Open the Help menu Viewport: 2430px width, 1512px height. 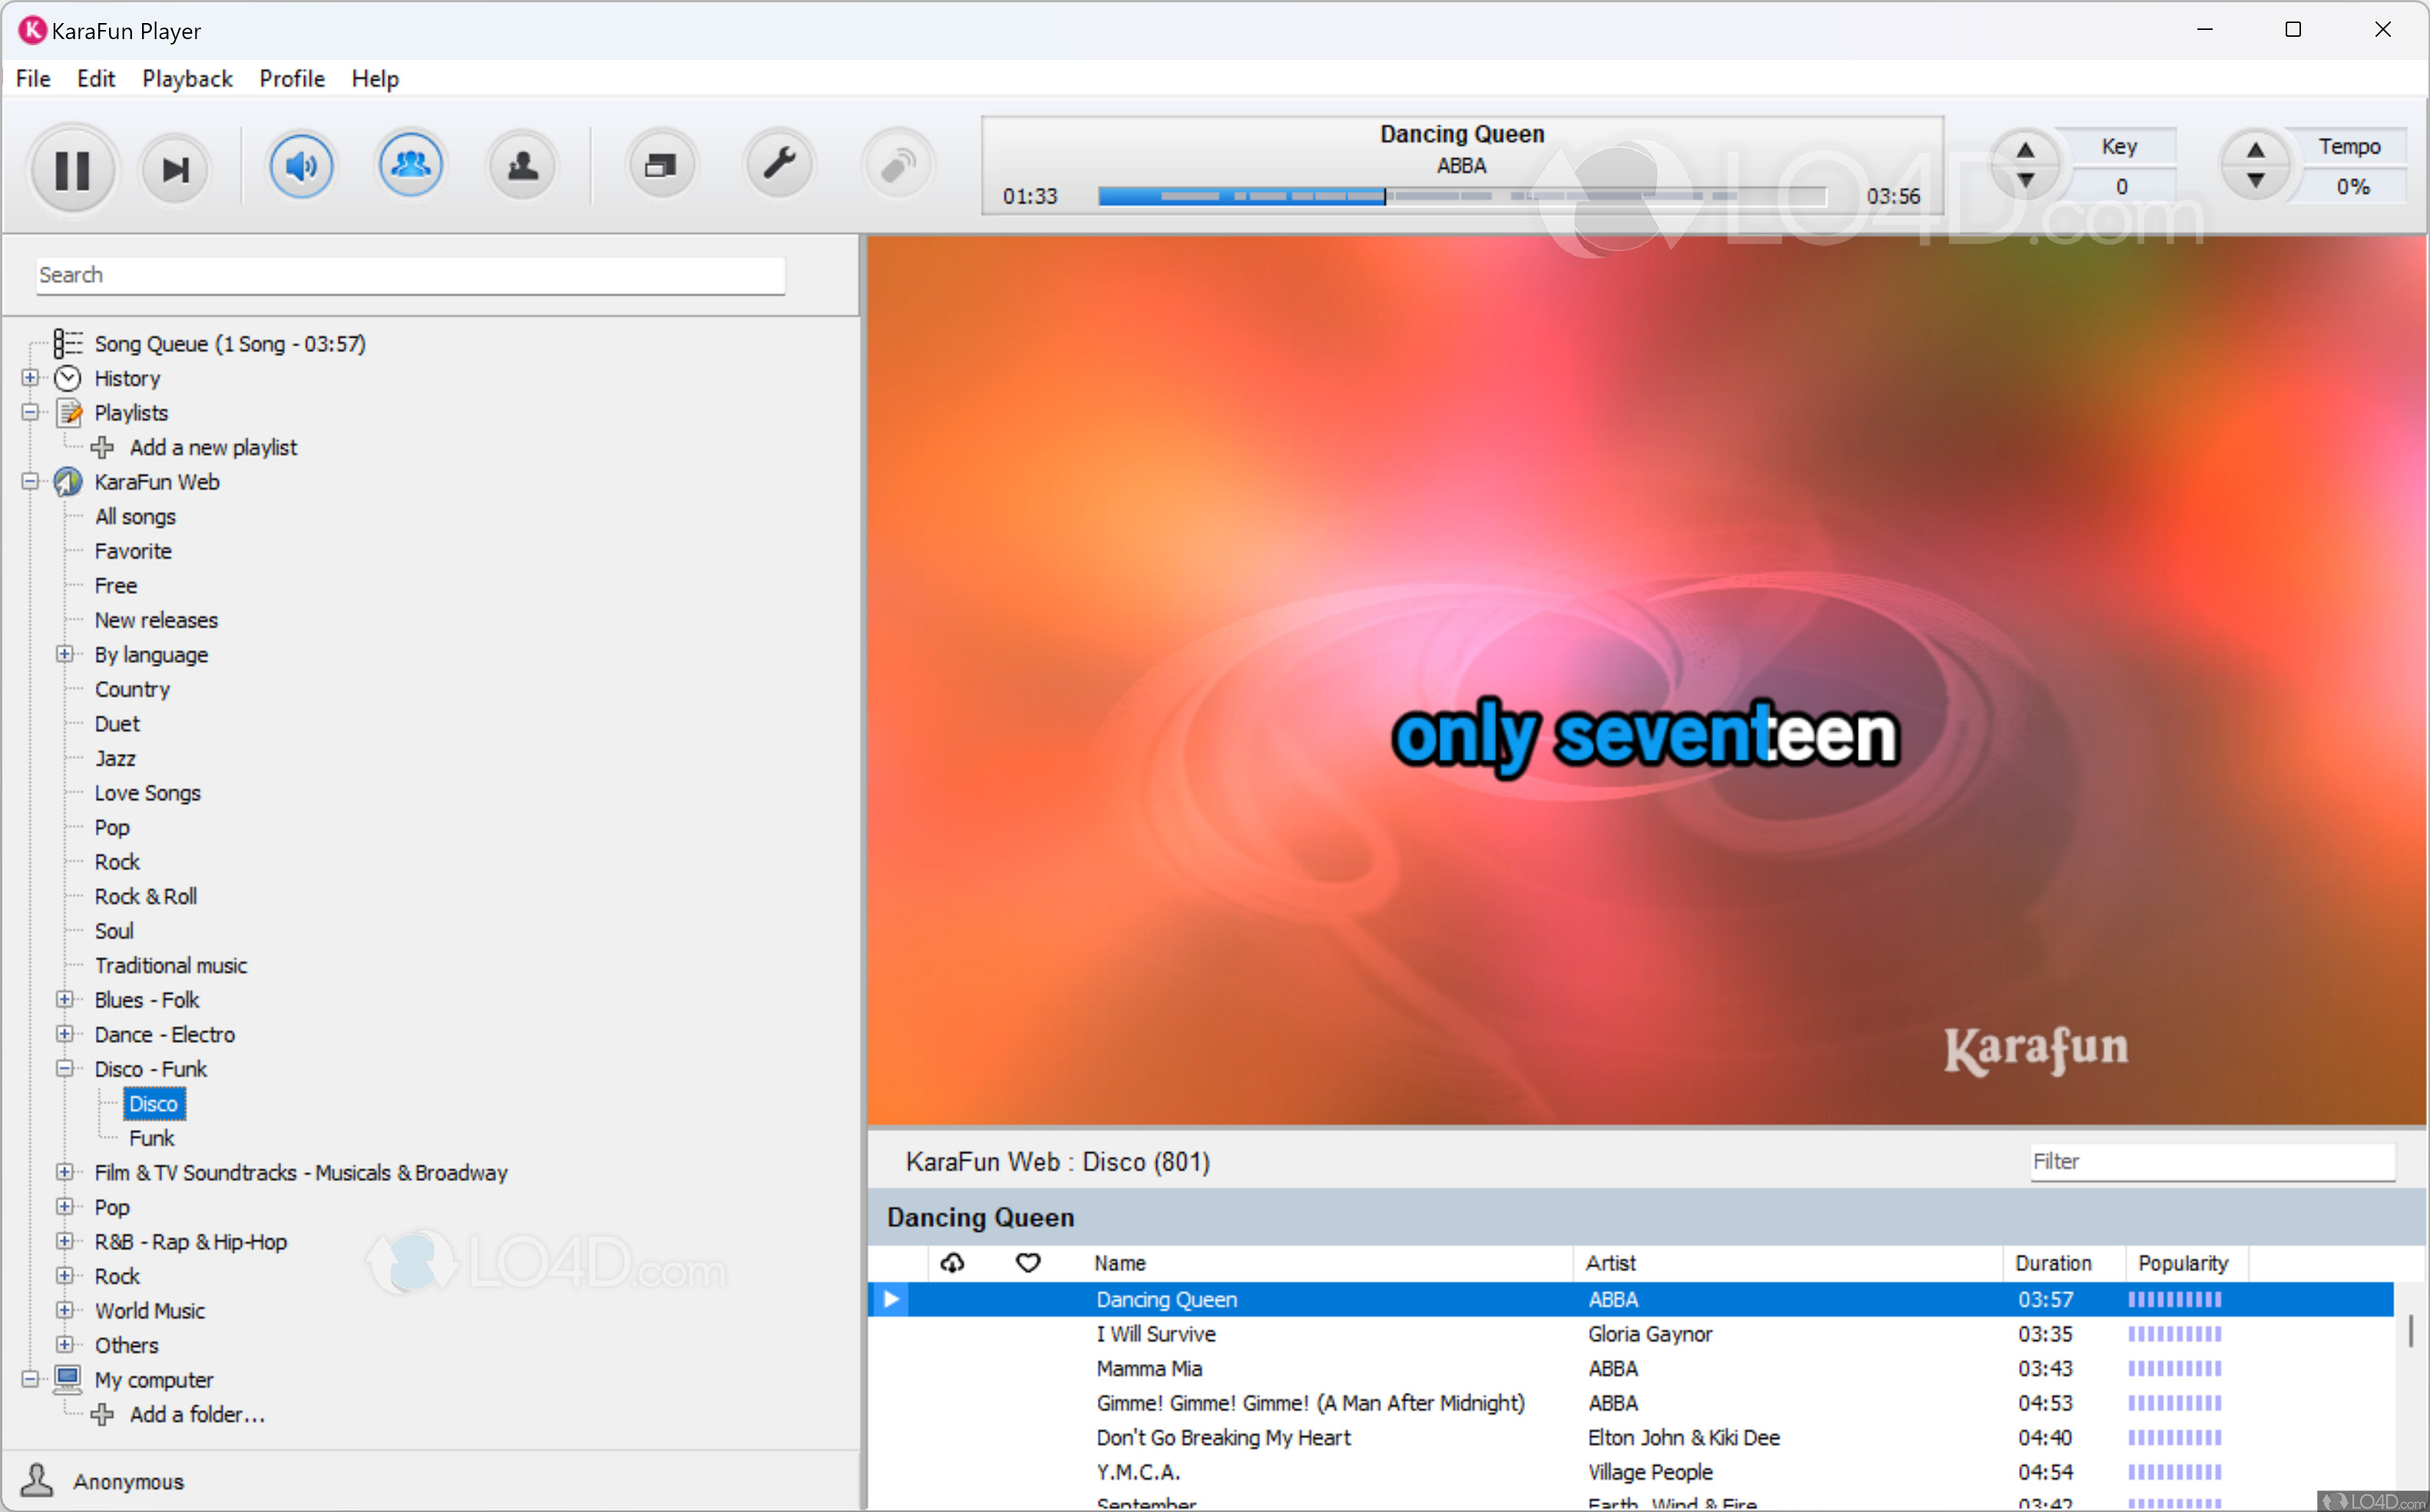click(x=375, y=78)
